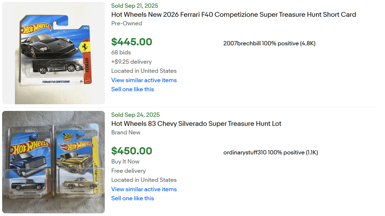Select the 'Sold Sep 21, 2025' label
385x216 pixels.
134,6
